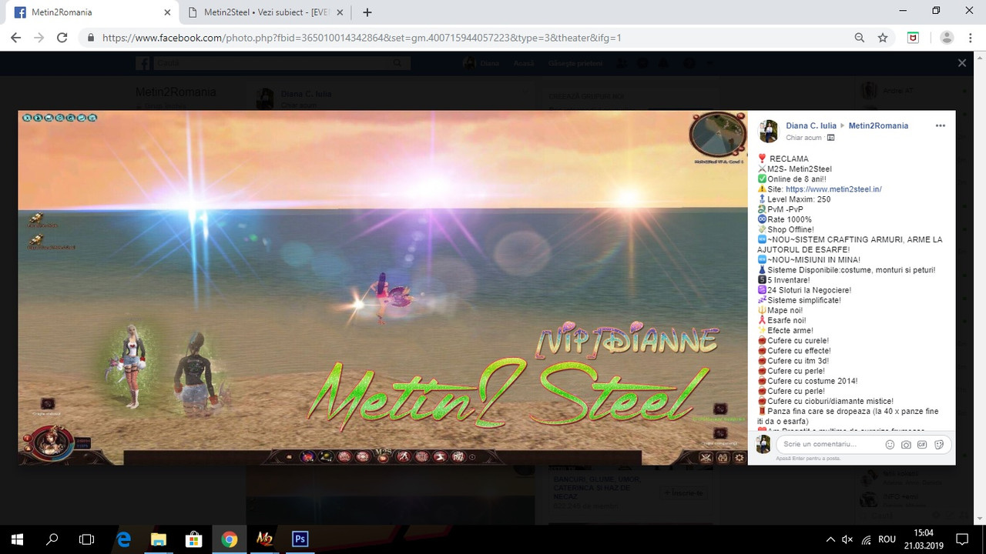Open the Chrome three-dot menu
Image resolution: width=986 pixels, height=554 pixels.
coord(971,38)
